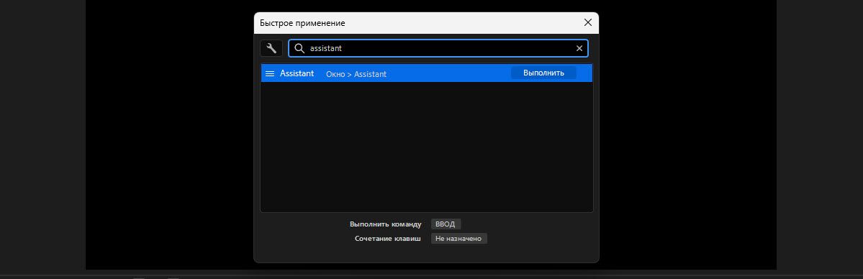Click the Выполнить команду label
863x279 pixels.
(385, 224)
